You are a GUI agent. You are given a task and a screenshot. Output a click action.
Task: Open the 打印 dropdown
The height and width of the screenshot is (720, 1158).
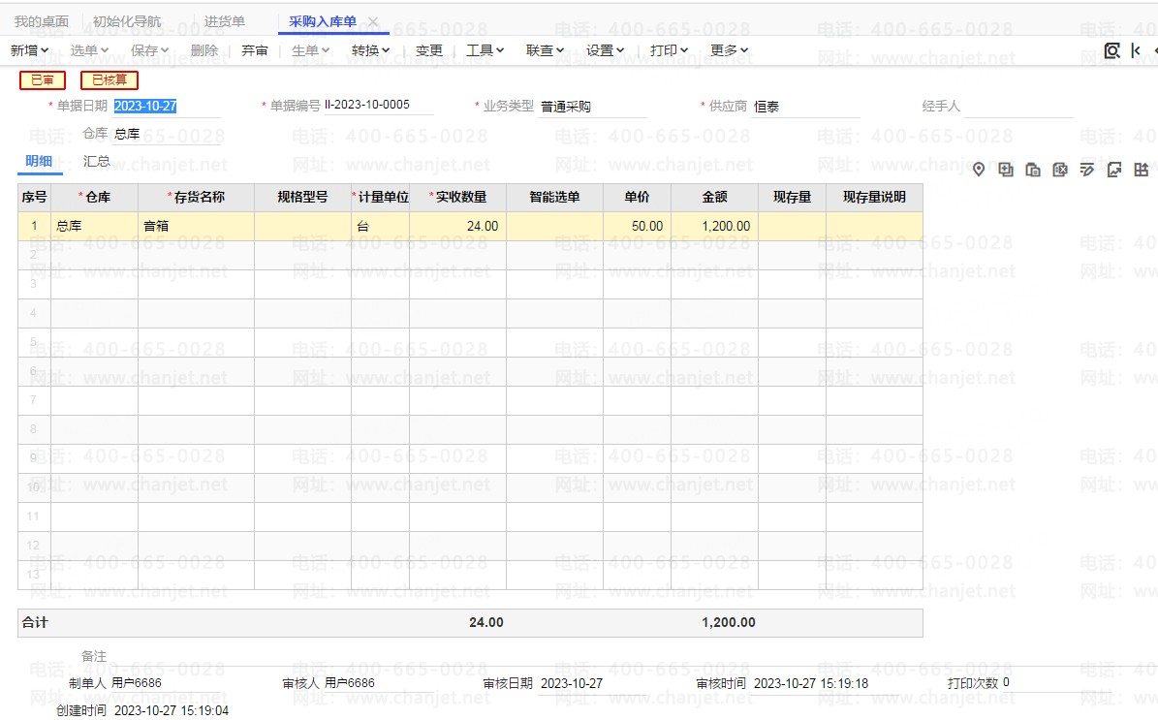point(669,50)
